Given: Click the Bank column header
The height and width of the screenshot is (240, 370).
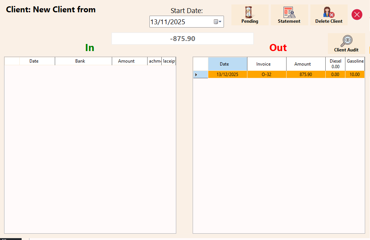Looking at the screenshot, I should coord(83,61).
